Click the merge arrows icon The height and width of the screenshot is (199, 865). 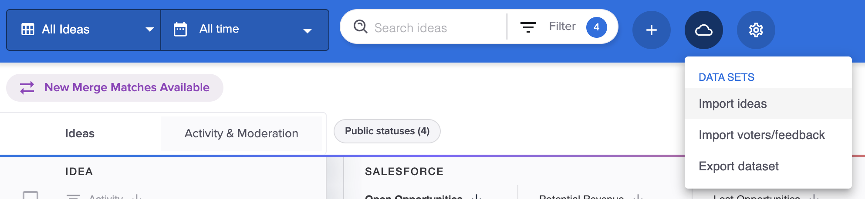(27, 88)
